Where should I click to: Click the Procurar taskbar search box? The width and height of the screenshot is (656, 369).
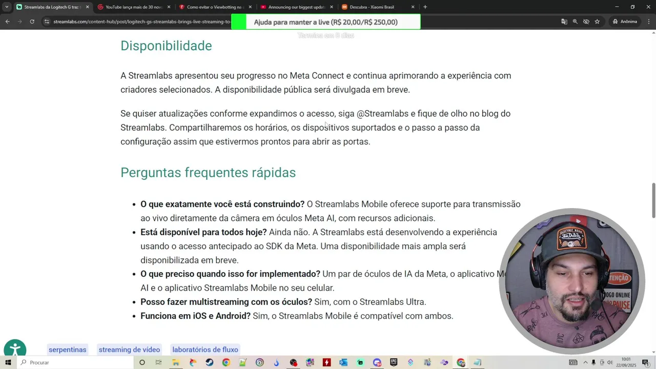coord(74,362)
